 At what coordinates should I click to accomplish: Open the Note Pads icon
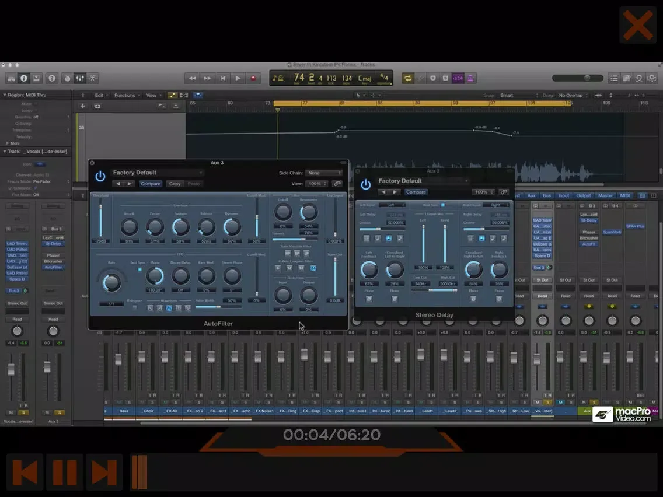[x=627, y=78]
